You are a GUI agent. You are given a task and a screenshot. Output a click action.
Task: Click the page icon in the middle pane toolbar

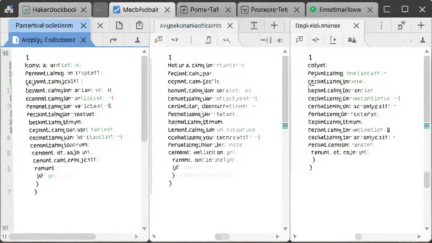pyautogui.click(x=208, y=40)
